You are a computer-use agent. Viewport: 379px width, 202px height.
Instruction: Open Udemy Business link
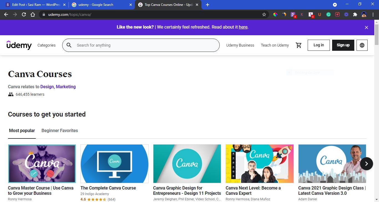pos(240,45)
